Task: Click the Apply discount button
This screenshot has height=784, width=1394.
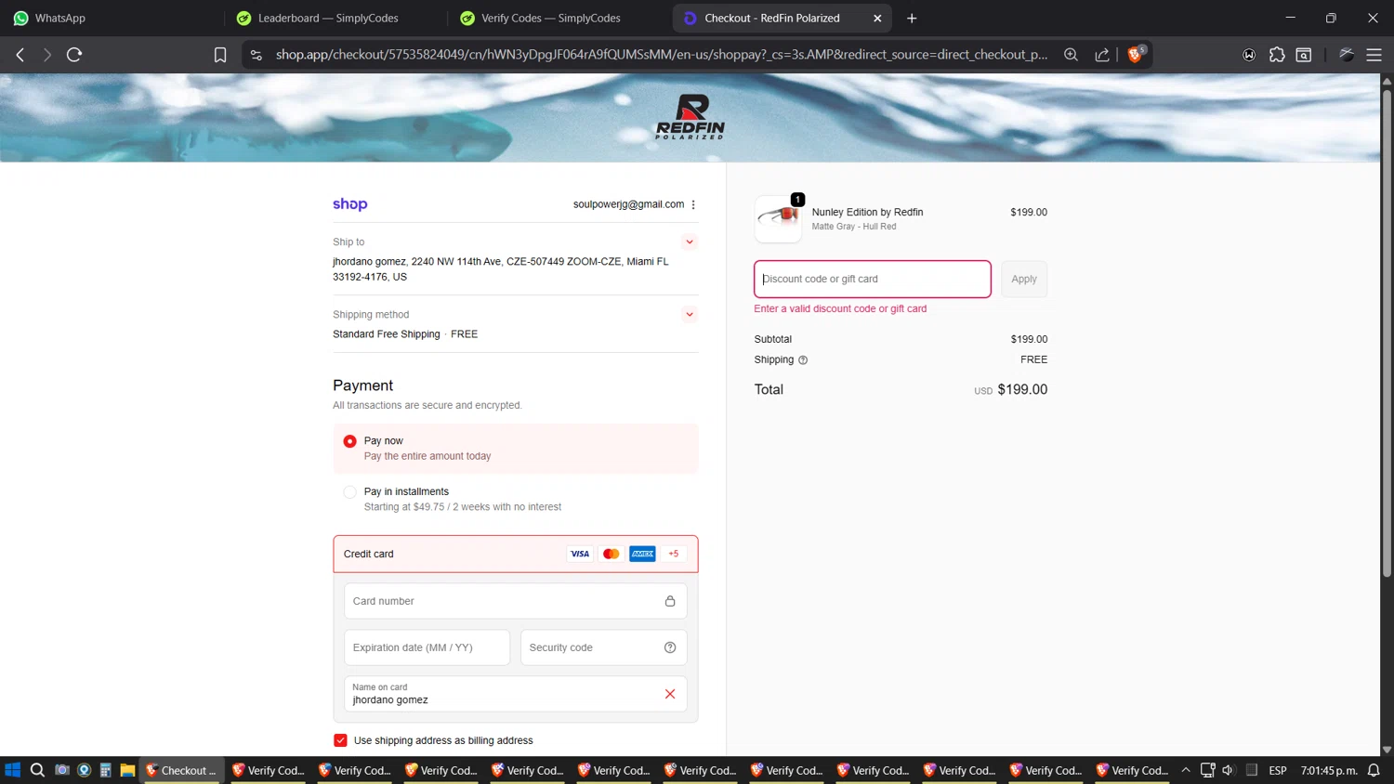Action: click(1024, 279)
